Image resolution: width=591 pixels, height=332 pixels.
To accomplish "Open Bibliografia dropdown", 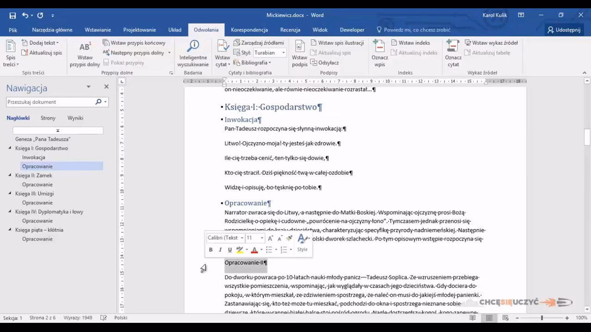I will click(x=252, y=63).
